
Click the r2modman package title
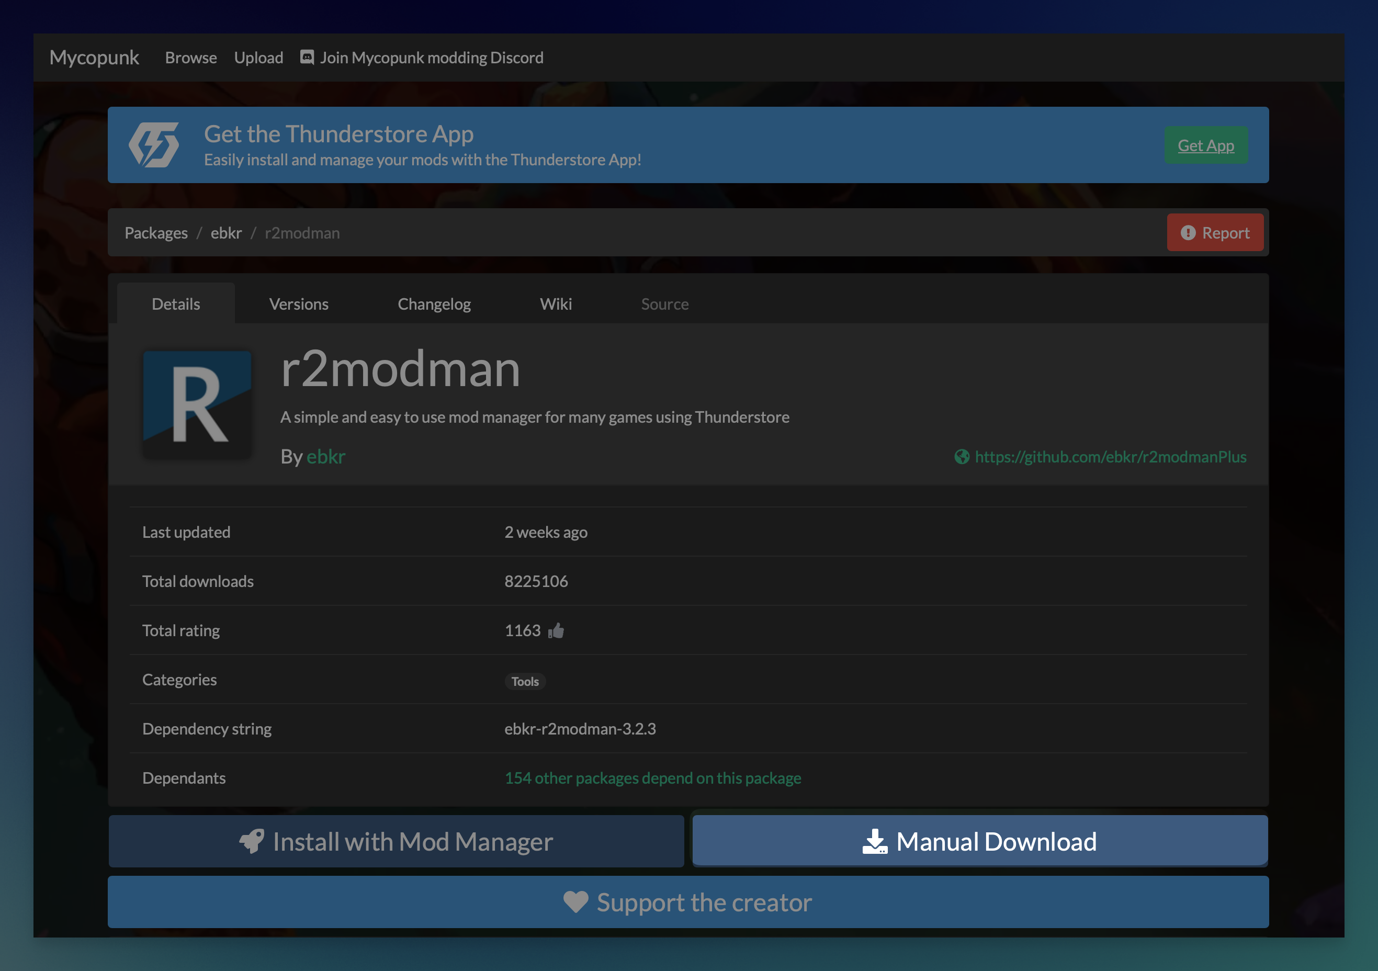pos(400,369)
